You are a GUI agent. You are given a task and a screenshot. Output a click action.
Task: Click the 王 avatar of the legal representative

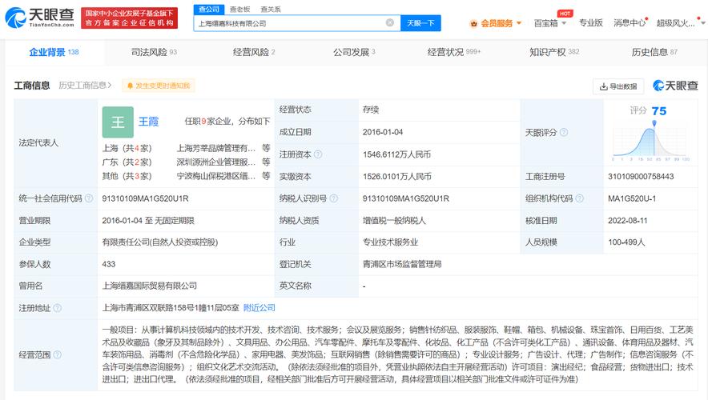[x=118, y=122]
